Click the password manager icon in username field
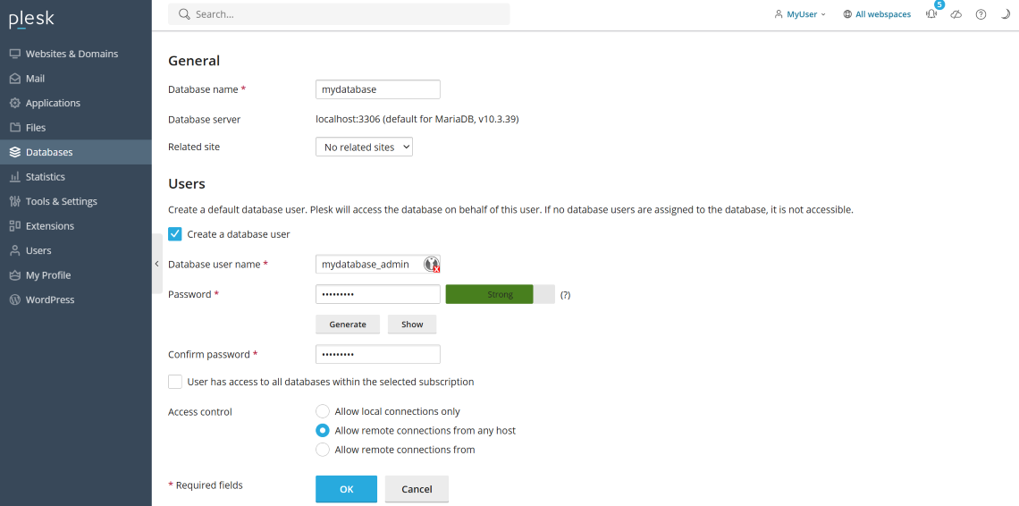The height and width of the screenshot is (506, 1019). point(432,265)
